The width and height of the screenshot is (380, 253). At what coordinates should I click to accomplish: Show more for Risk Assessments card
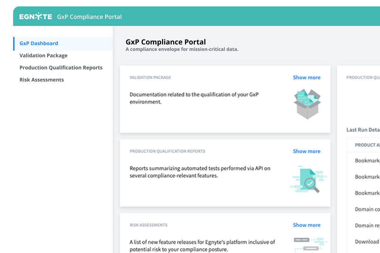pos(307,225)
